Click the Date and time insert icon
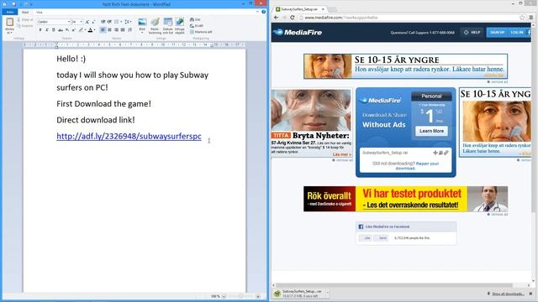The image size is (538, 302). (168, 23)
